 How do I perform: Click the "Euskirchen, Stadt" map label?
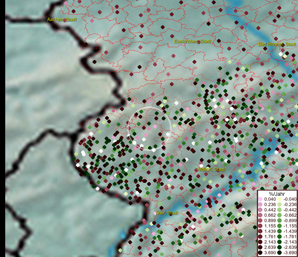click(x=193, y=41)
